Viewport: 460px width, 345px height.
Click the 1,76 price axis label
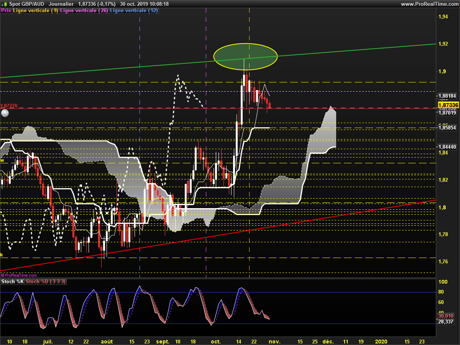443,261
